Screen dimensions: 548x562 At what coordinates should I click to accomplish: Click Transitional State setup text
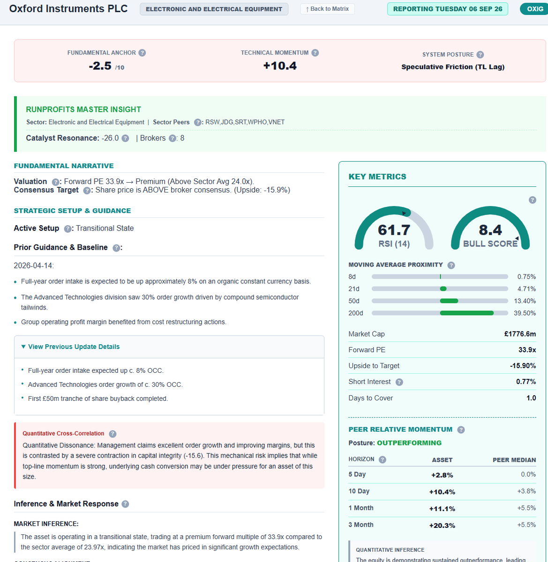(x=105, y=229)
